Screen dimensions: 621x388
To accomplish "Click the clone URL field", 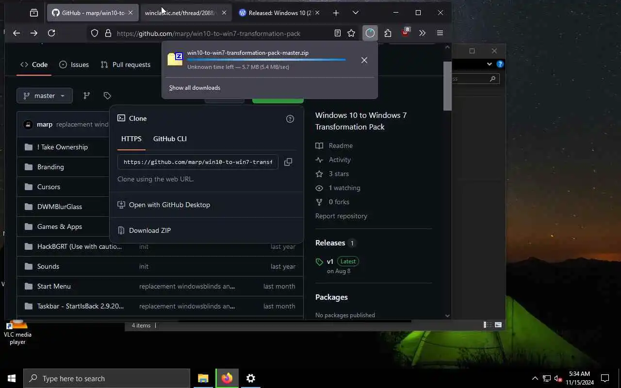I will pos(198,162).
